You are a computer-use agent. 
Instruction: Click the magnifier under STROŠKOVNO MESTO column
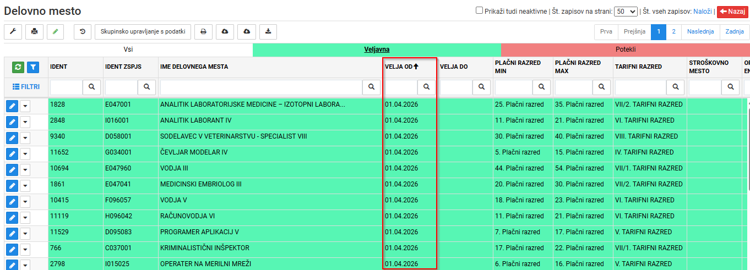[730, 87]
